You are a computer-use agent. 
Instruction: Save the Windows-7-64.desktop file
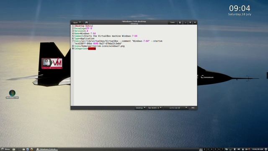(172, 22)
